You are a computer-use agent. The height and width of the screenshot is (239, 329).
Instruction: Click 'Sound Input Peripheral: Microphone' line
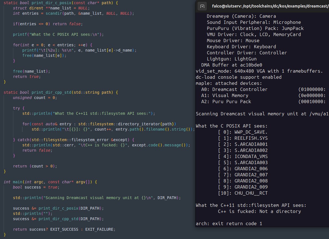coord(254,22)
